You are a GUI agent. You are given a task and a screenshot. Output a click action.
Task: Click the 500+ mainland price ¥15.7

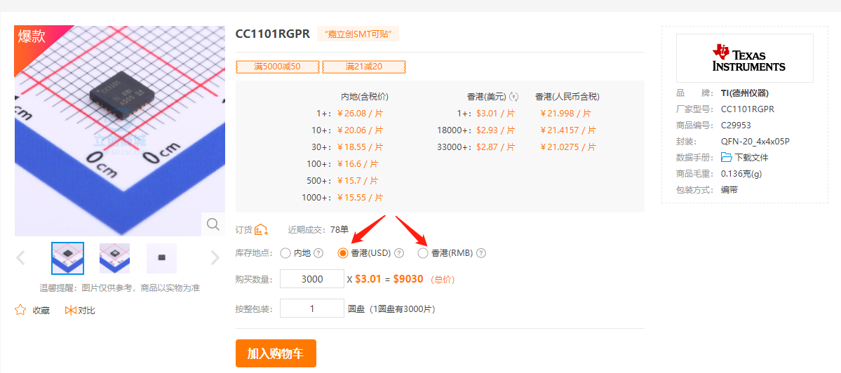coord(357,181)
